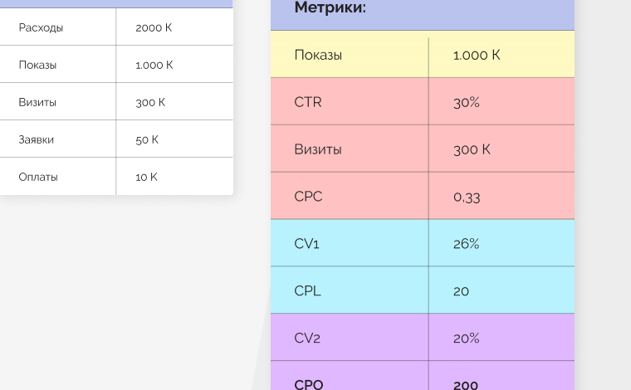
Task: Click Показы label in the white table
Action: pos(38,65)
